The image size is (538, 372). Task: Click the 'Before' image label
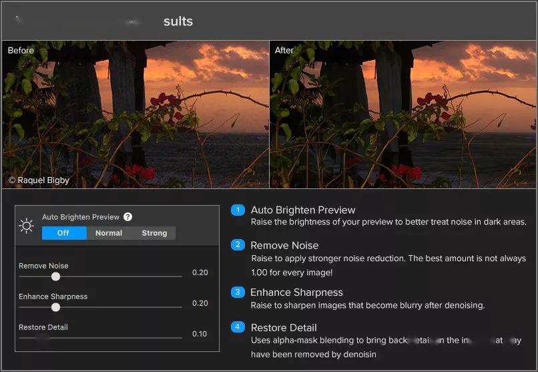tap(21, 51)
